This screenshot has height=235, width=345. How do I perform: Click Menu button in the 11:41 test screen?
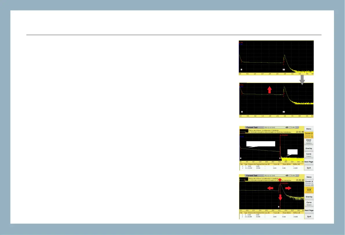click(309, 129)
